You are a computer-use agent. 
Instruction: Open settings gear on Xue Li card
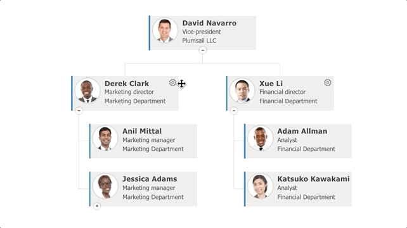point(328,83)
